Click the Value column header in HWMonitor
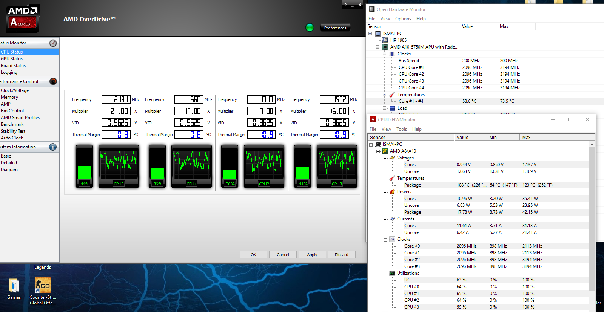This screenshot has height=312, width=604. [x=470, y=138]
